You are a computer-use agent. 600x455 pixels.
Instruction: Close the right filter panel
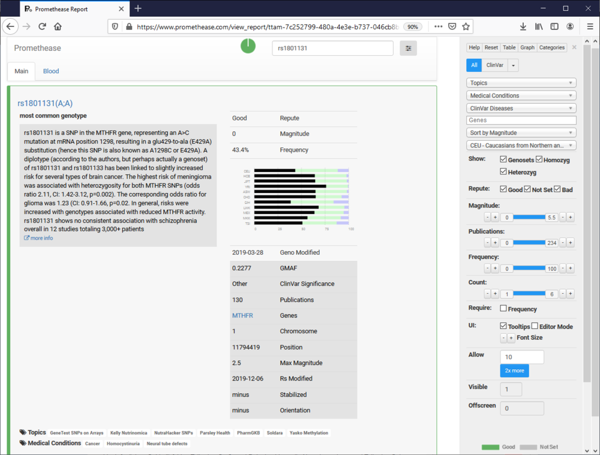(x=574, y=47)
